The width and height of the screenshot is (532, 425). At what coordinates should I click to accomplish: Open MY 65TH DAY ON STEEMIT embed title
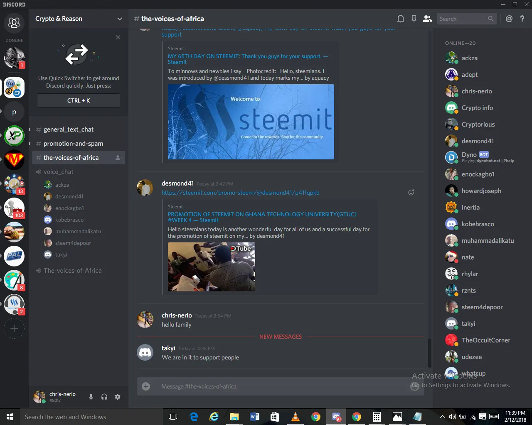pos(248,59)
